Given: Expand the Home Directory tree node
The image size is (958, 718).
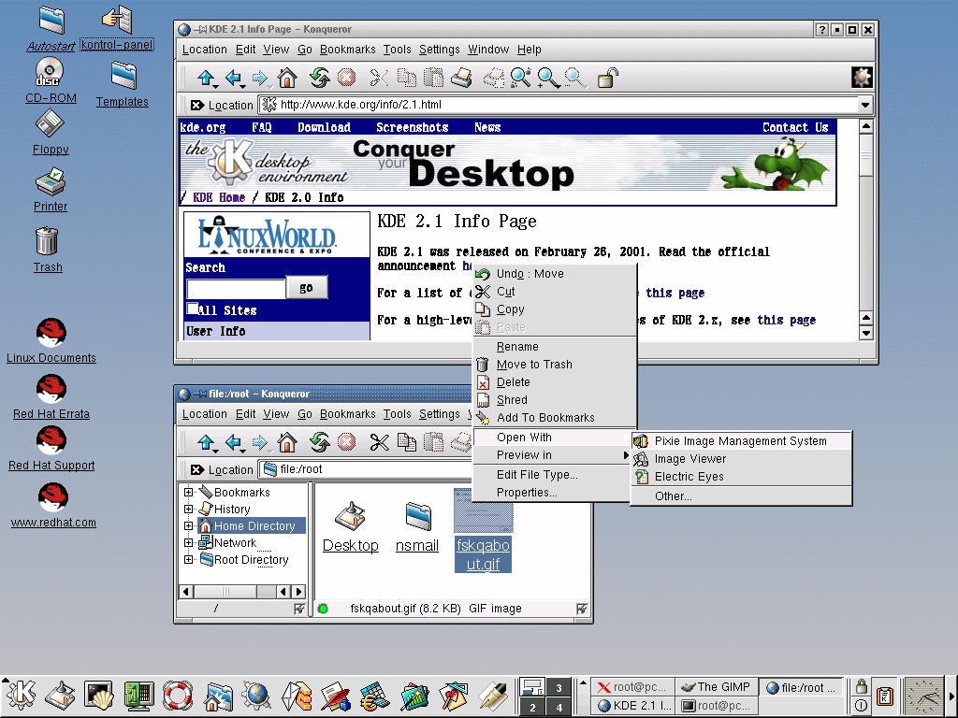Looking at the screenshot, I should tap(188, 525).
